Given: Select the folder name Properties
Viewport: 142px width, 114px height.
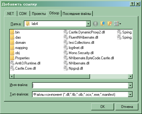Looking at the screenshot, I should (23, 58).
